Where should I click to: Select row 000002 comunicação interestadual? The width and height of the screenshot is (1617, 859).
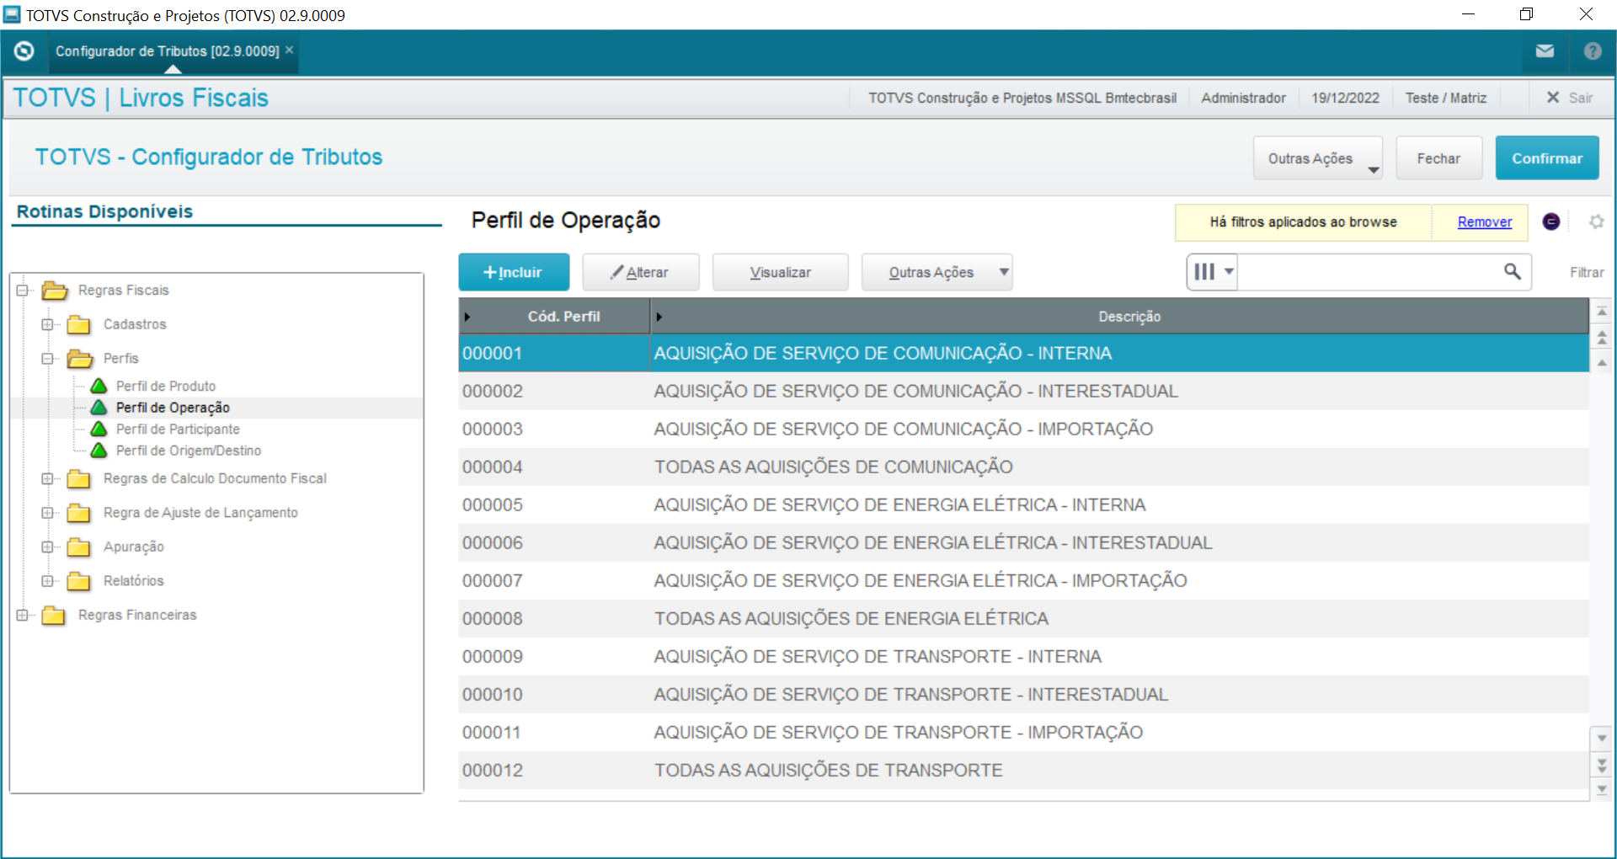pos(1023,392)
